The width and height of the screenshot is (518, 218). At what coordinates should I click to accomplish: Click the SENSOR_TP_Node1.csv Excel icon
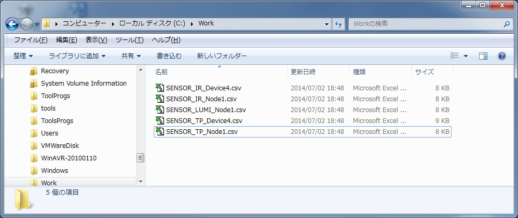pyautogui.click(x=160, y=131)
